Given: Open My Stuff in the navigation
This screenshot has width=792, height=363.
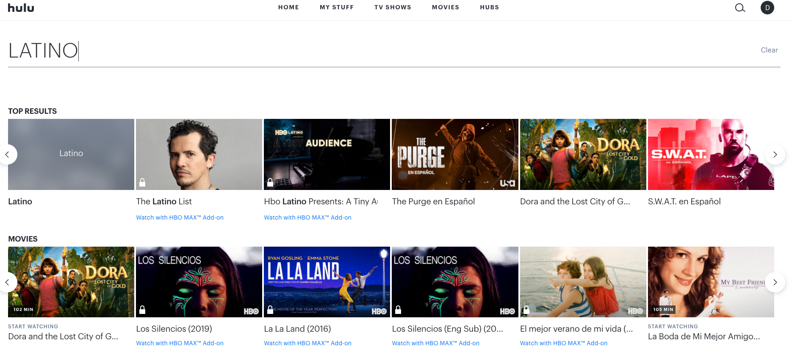Looking at the screenshot, I should [336, 7].
